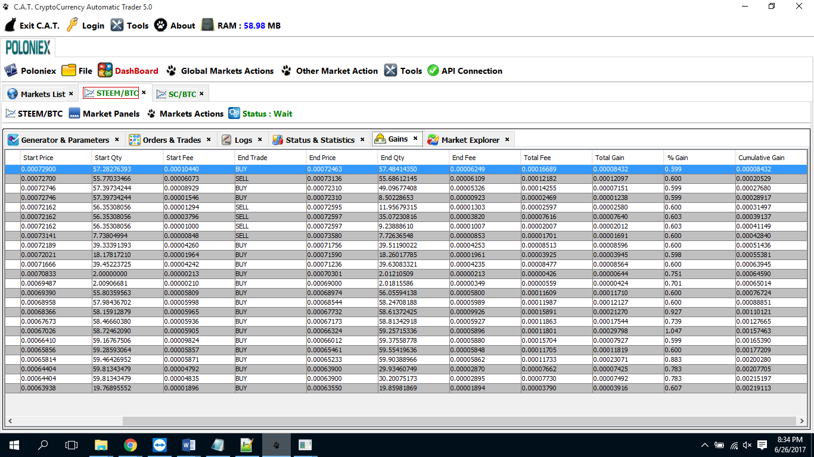
Task: Click the API Connection green check icon
Action: pyautogui.click(x=433, y=71)
